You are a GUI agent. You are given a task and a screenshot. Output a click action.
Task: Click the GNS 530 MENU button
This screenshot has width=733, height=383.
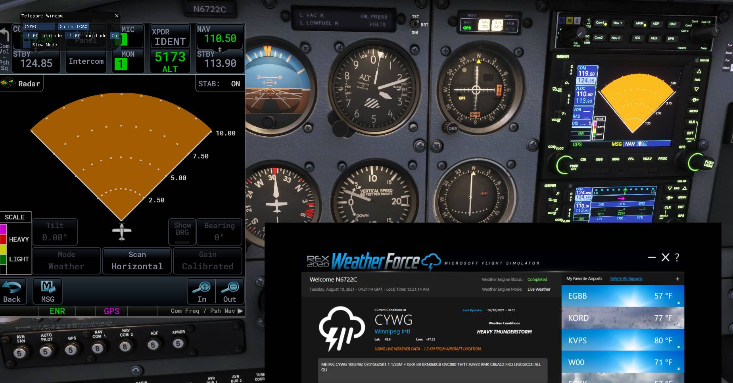693,111
